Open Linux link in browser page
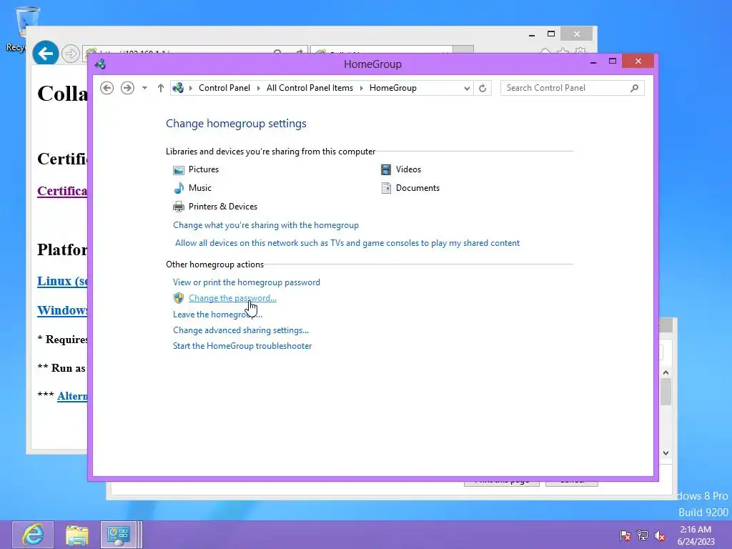Viewport: 732px width, 549px height. pos(62,281)
